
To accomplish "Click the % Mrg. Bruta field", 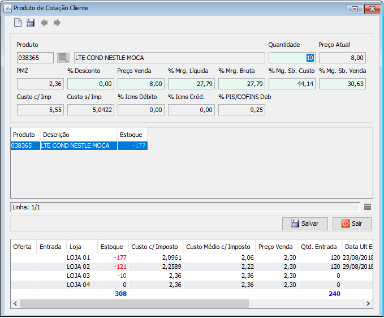I will click(x=241, y=84).
